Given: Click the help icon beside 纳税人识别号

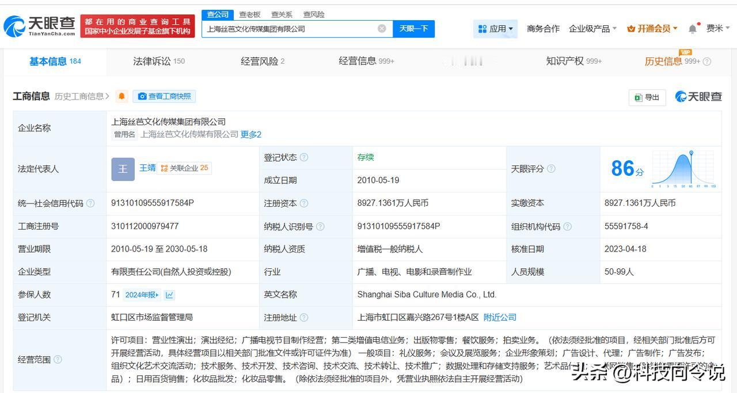Looking at the screenshot, I should tap(320, 226).
